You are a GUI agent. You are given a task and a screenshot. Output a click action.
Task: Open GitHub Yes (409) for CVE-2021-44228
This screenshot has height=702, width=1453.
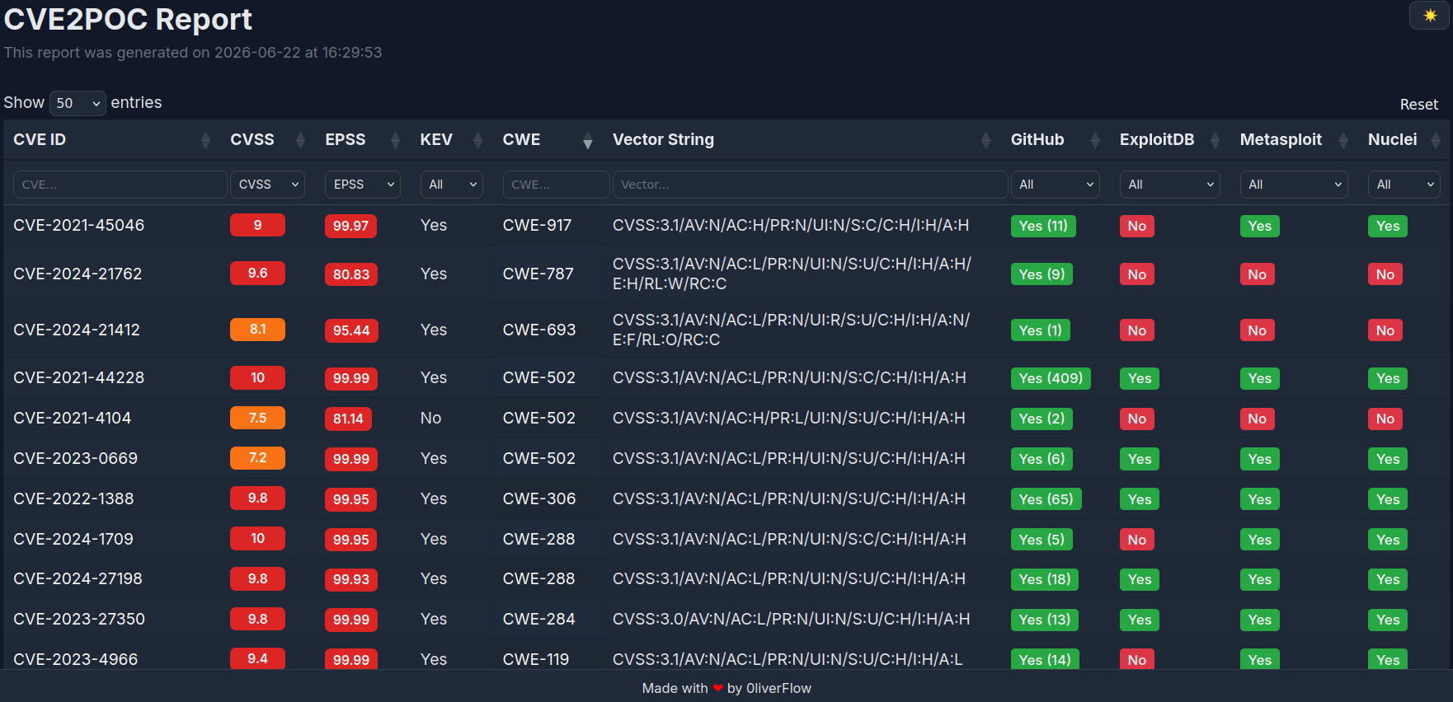1051,378
